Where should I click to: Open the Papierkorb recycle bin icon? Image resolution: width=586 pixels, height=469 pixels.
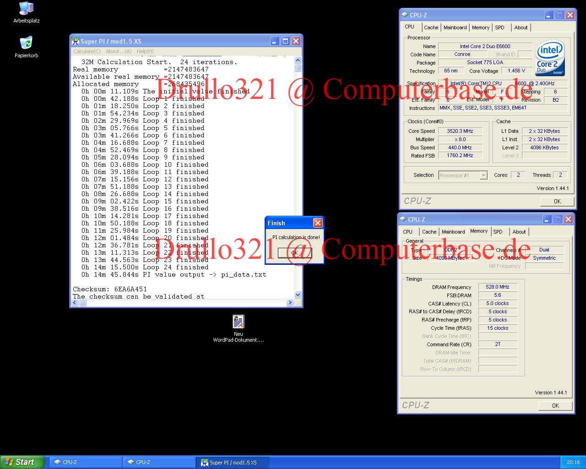26,47
